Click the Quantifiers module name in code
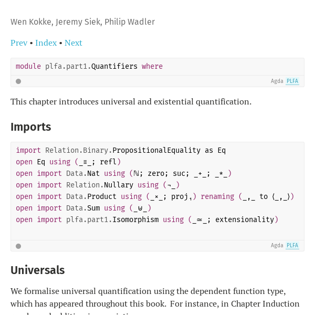Image resolution: width=315 pixels, height=315 pixels. 114,66
